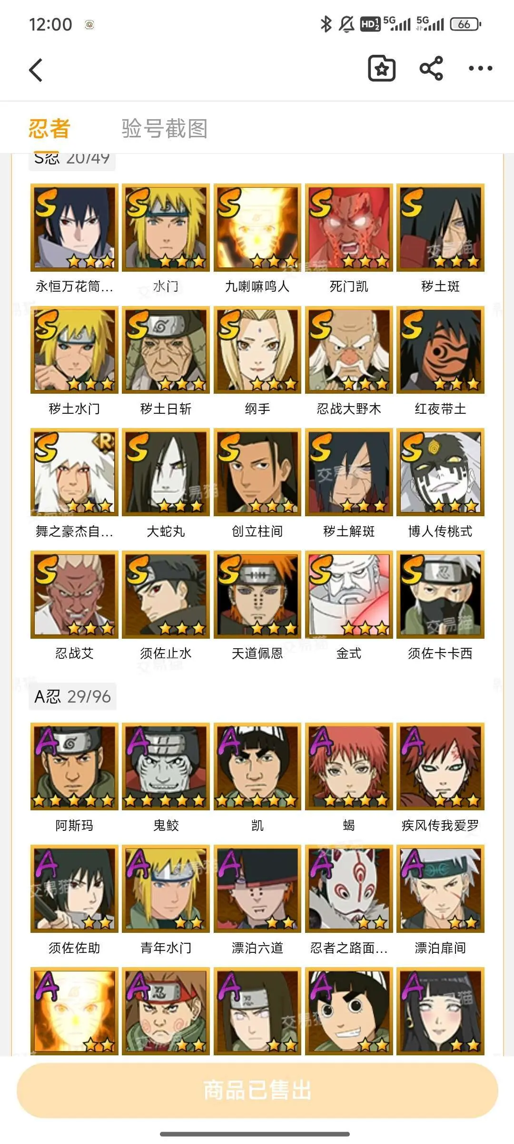Select the 九喇嘛鸣人 ninja icon
The height and width of the screenshot is (1144, 514).
pos(257,227)
